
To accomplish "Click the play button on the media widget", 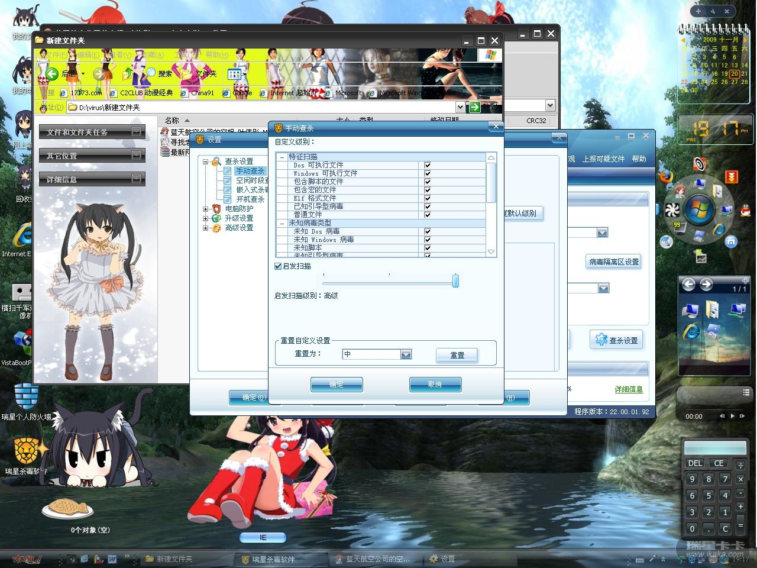I will coord(733,416).
